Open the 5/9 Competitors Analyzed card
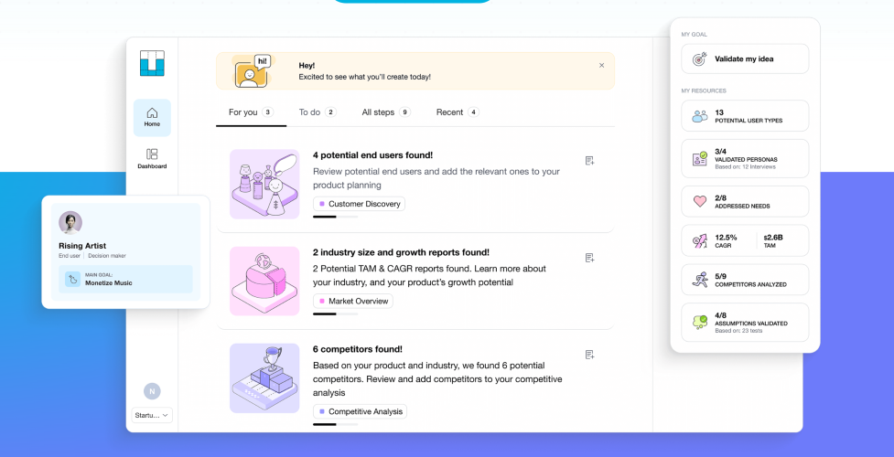The width and height of the screenshot is (894, 457). [x=745, y=280]
